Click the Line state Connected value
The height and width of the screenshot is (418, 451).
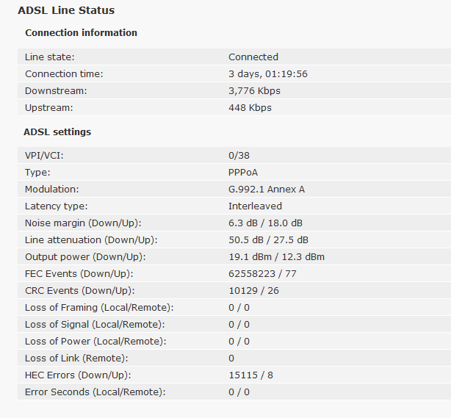[x=253, y=57]
